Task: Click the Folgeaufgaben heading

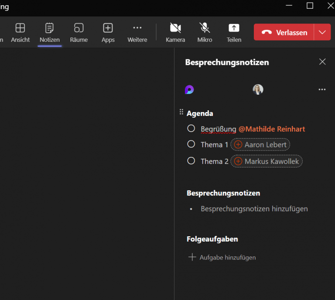Action: pyautogui.click(x=212, y=239)
